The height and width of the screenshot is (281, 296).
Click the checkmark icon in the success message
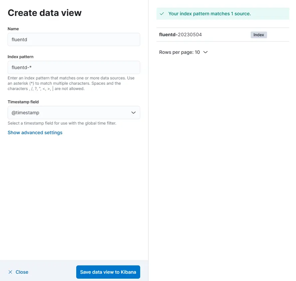pyautogui.click(x=162, y=14)
